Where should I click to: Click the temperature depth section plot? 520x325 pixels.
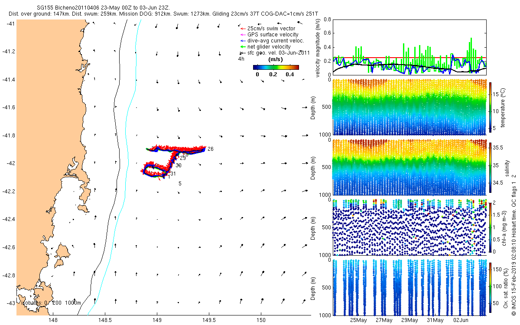409,107
